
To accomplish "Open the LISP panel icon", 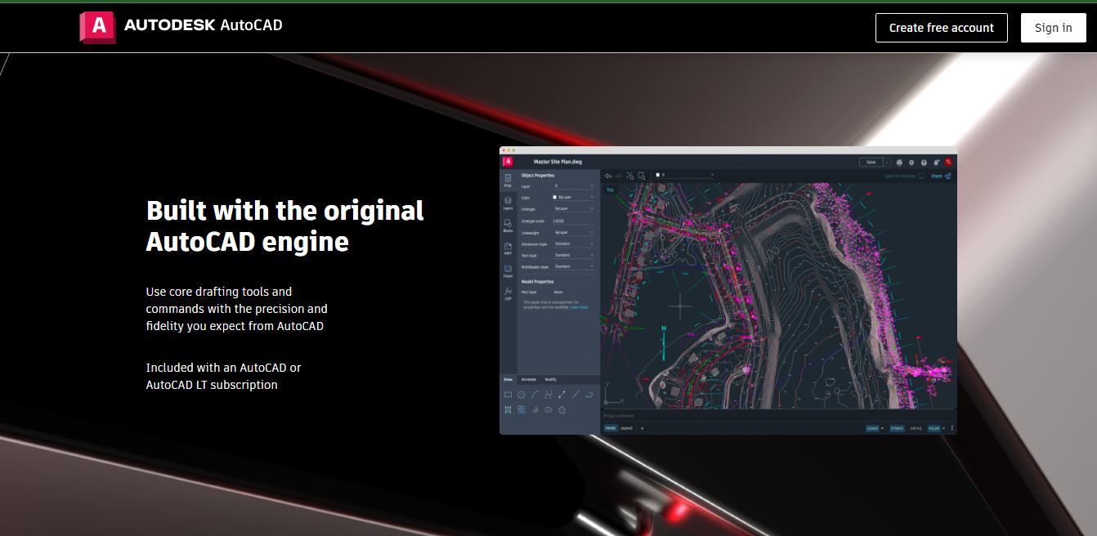I will click(x=508, y=292).
